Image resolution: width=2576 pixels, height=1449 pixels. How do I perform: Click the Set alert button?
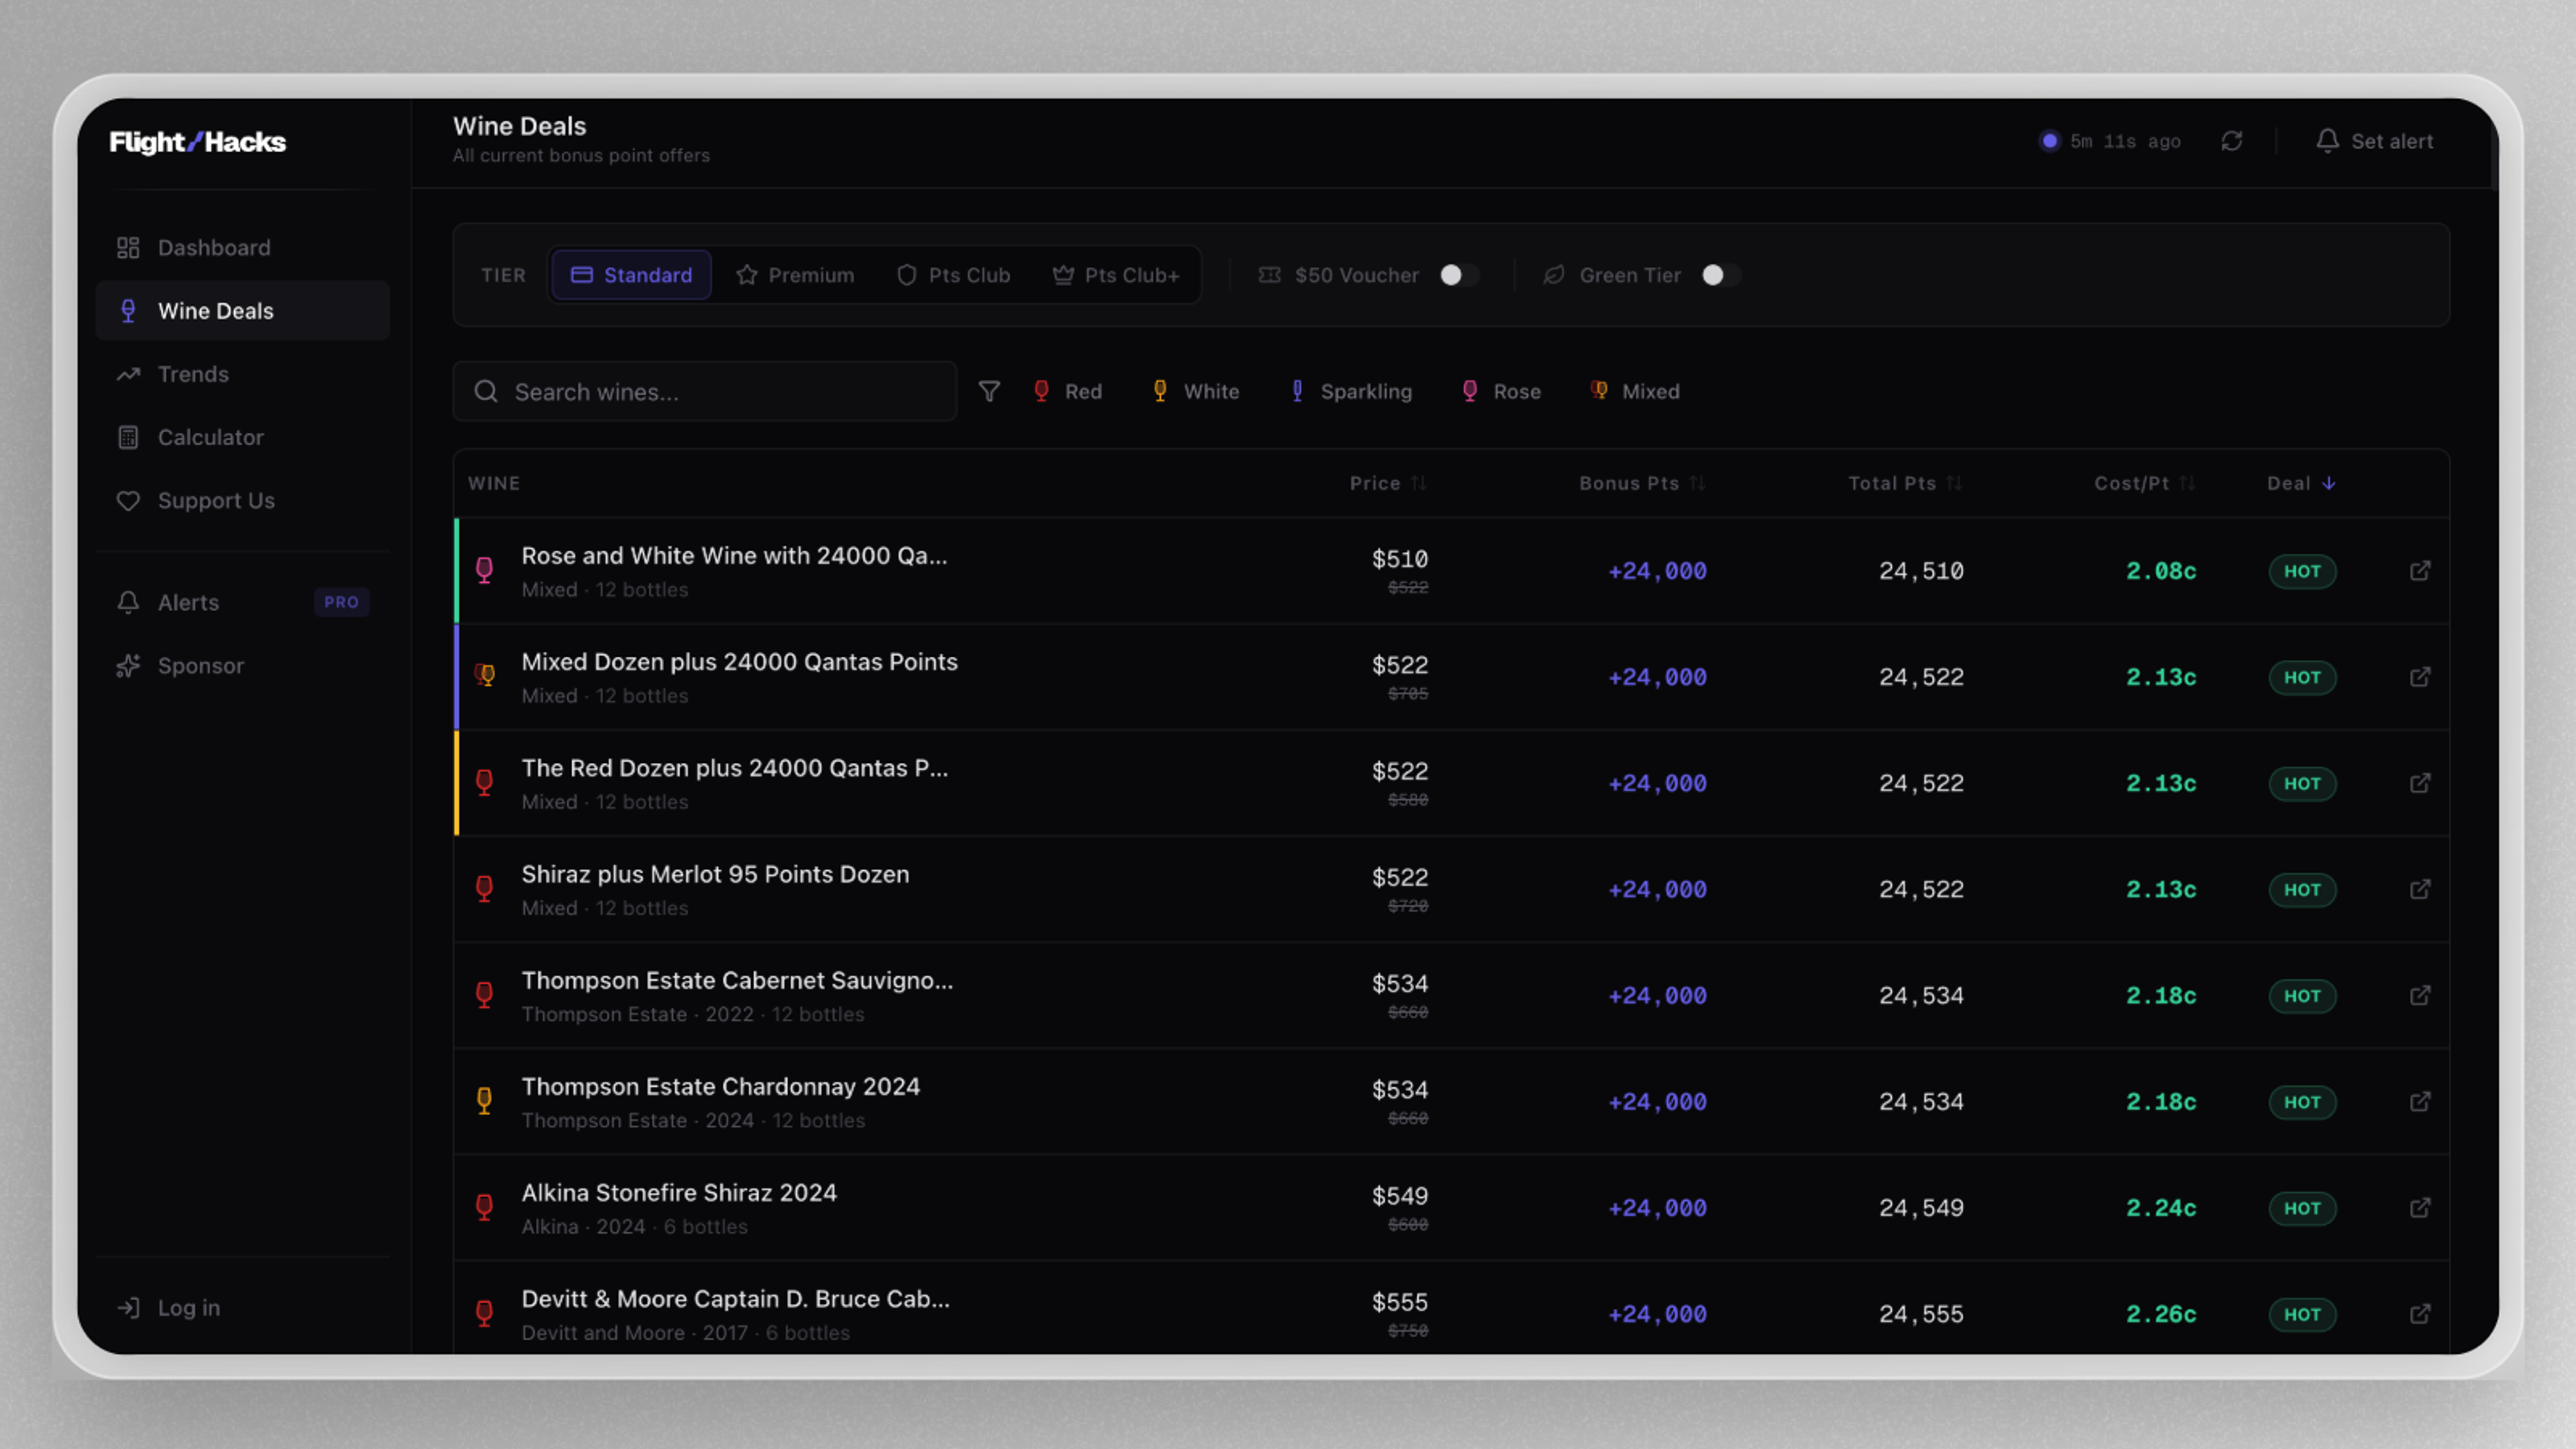tap(2374, 141)
